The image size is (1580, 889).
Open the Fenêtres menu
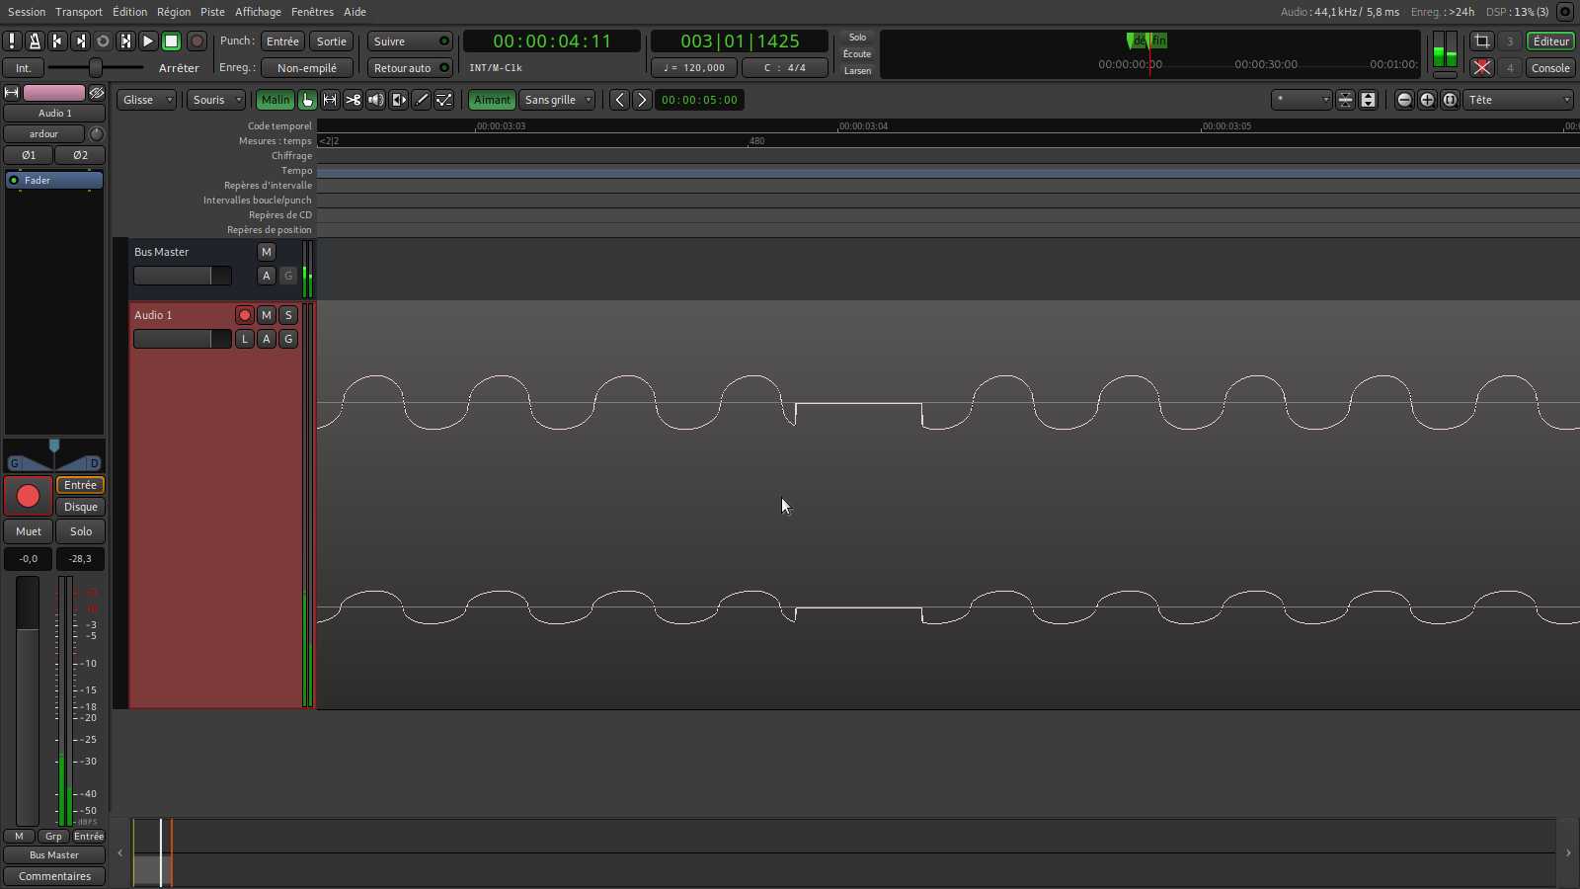(x=312, y=12)
